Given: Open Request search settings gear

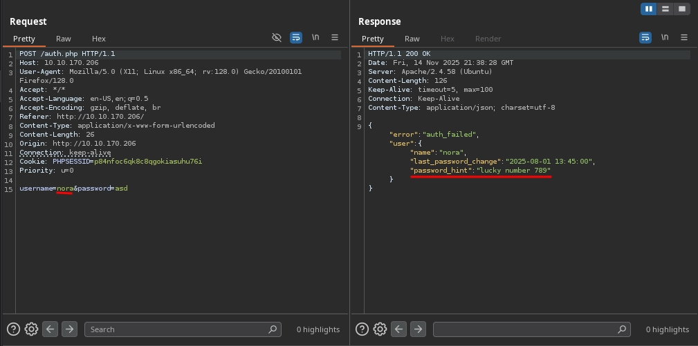Looking at the screenshot, I should coord(31,329).
